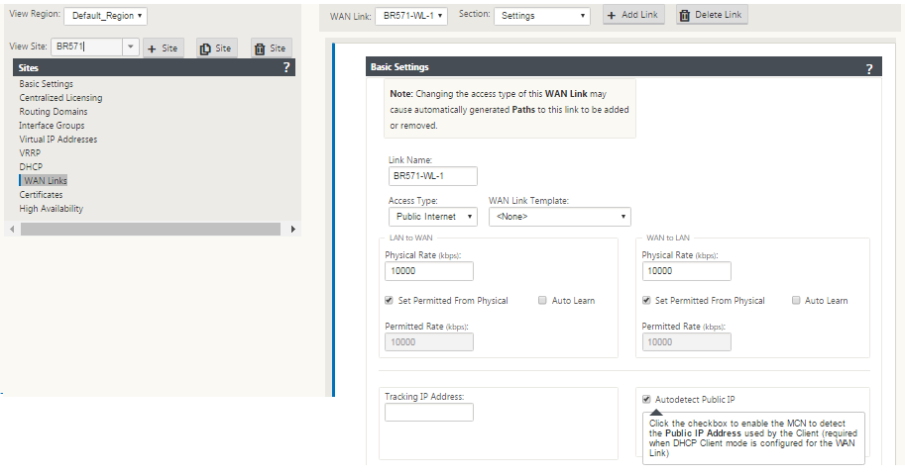905x476 pixels.
Task: Click the clone Site copy icon
Action: tap(205, 48)
